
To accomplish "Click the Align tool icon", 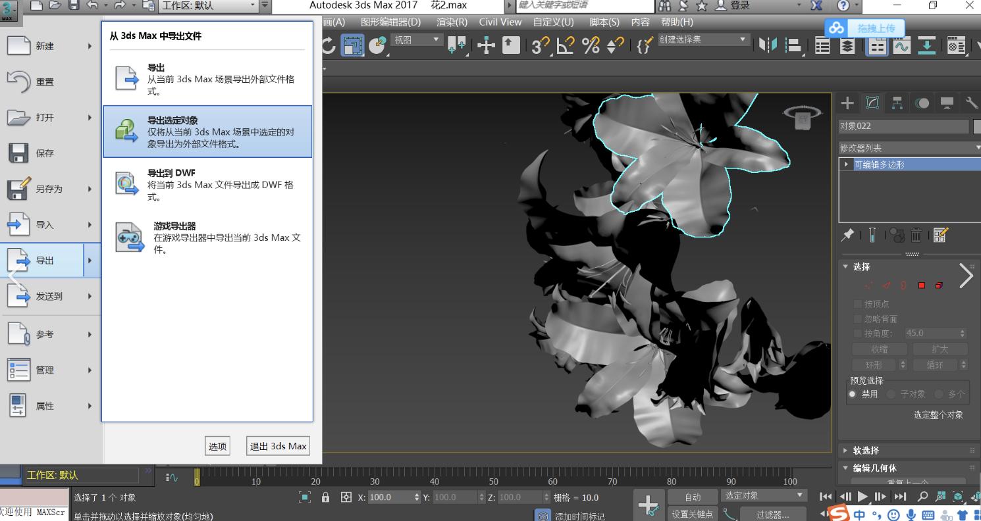I will 795,45.
